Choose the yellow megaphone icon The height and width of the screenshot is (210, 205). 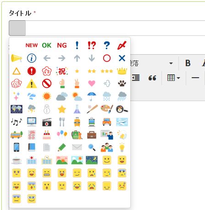click(17, 58)
